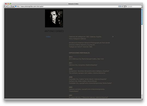Click the year 2002 heading
Viewport: 147px width, 106px height.
click(x=71, y=87)
